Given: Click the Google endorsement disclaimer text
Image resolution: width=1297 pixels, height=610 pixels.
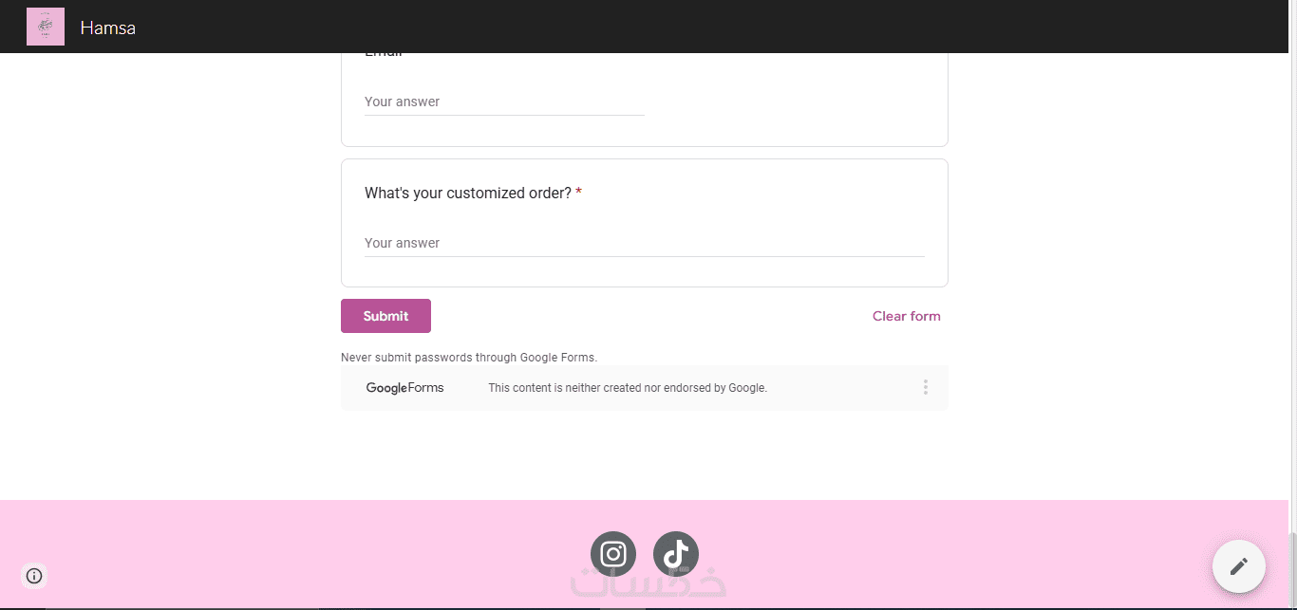Looking at the screenshot, I should 628,388.
